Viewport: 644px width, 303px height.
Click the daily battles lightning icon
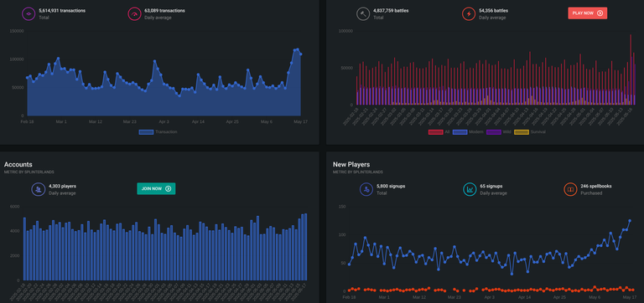pyautogui.click(x=469, y=14)
